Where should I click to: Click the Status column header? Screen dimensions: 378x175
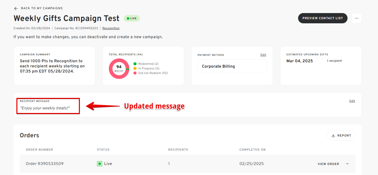(103, 150)
